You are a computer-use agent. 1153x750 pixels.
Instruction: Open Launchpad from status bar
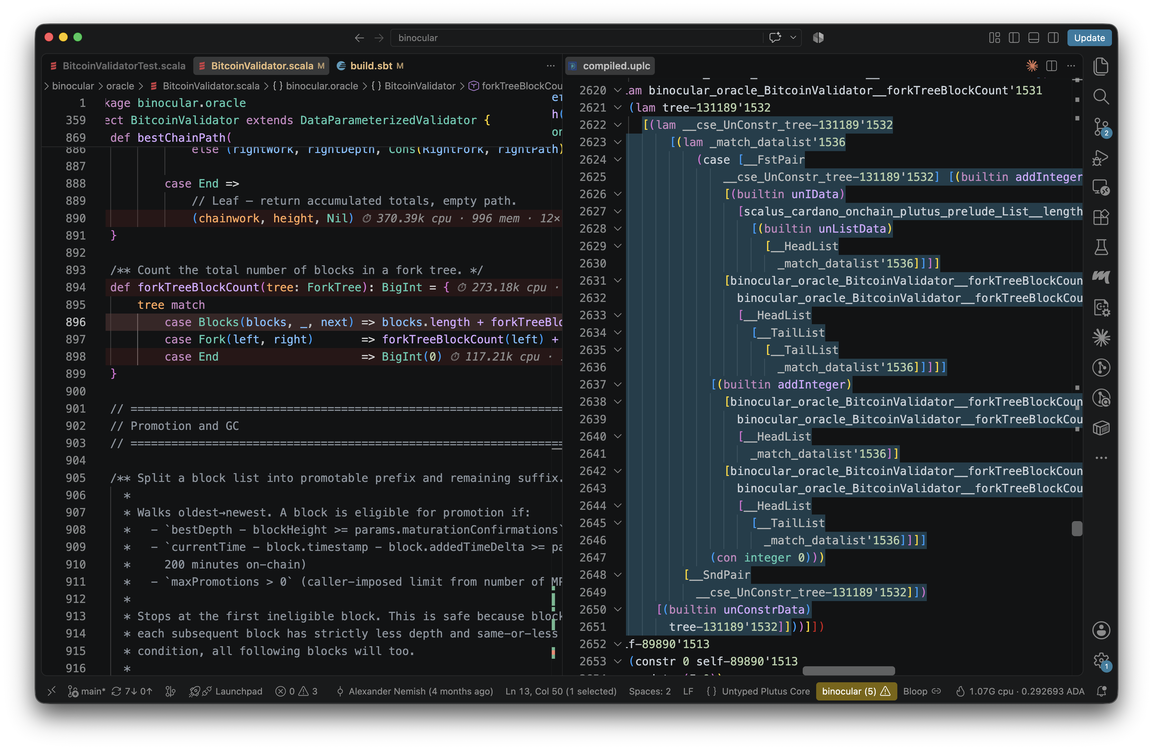coord(226,691)
